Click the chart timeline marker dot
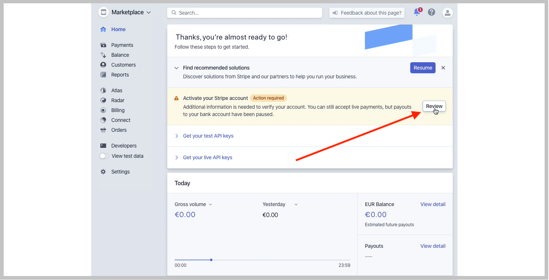This screenshot has height=280, width=549. tap(211, 260)
